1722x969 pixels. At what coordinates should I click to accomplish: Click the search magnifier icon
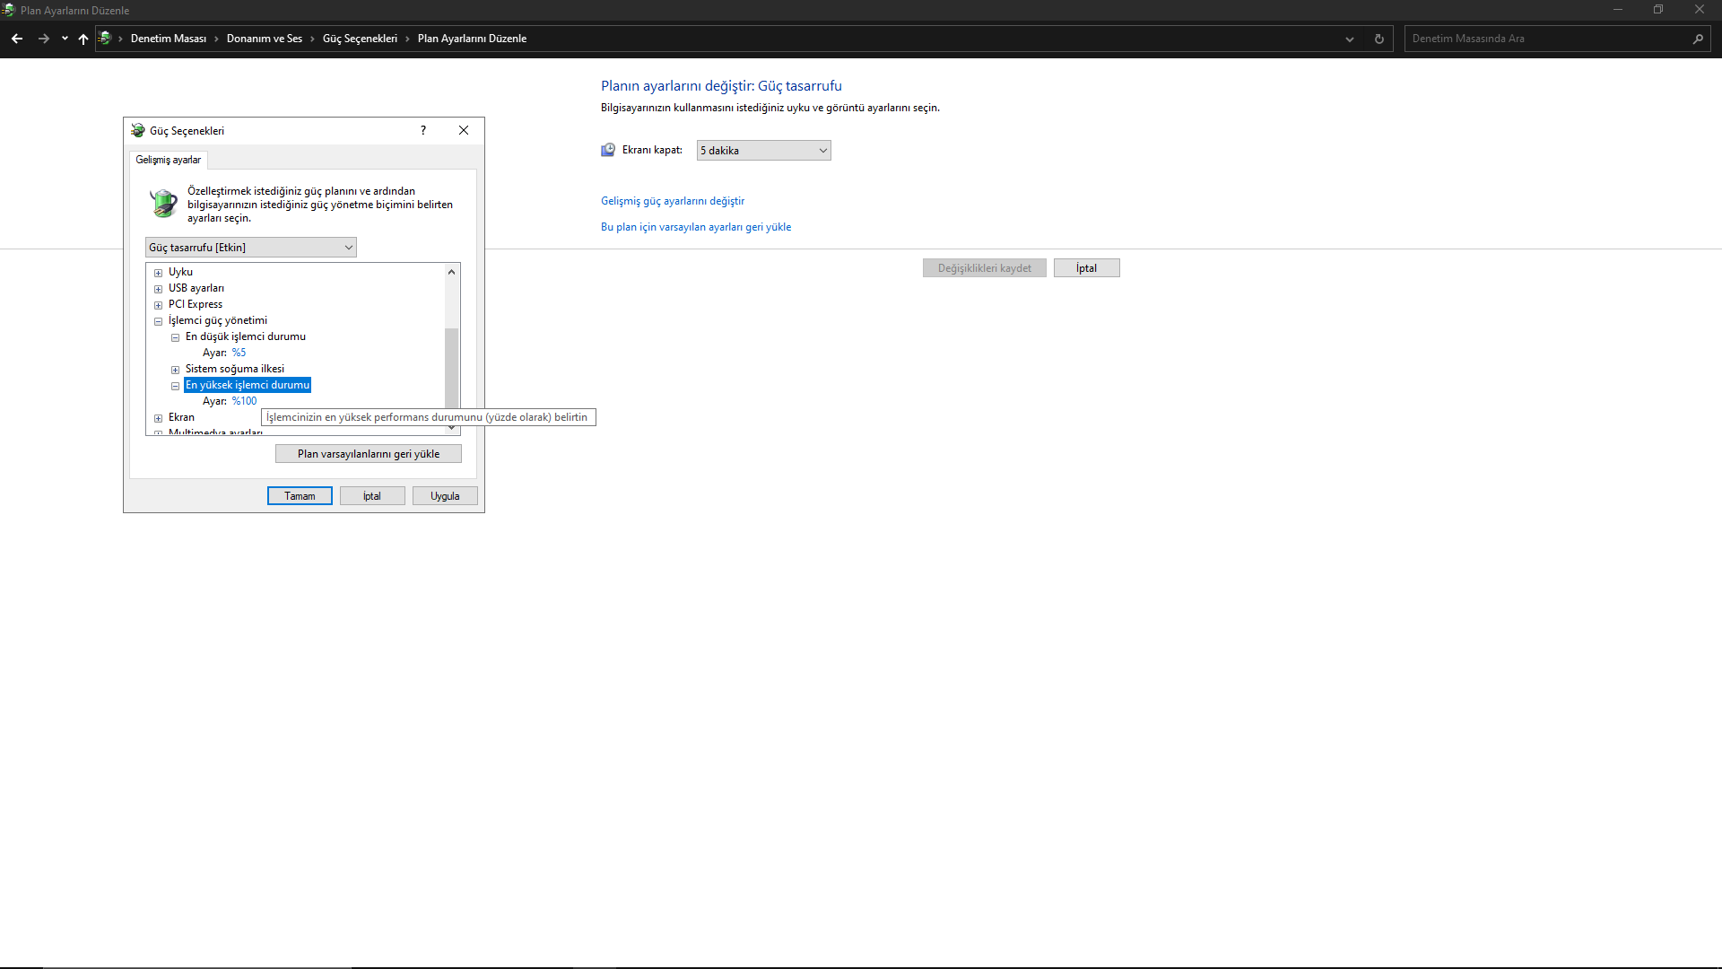[1698, 39]
